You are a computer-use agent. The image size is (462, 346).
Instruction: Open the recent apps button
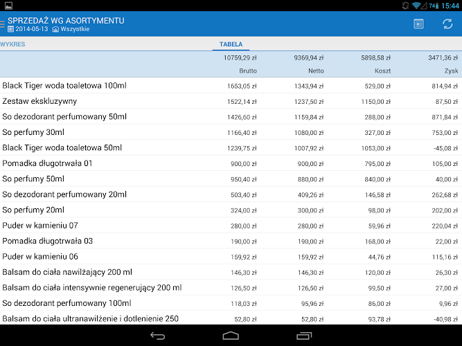coord(304,336)
